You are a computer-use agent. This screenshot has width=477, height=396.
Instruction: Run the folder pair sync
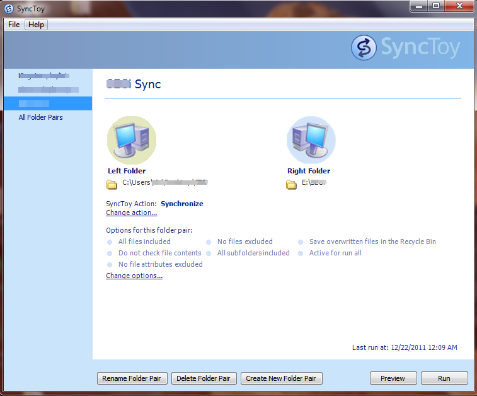[444, 378]
